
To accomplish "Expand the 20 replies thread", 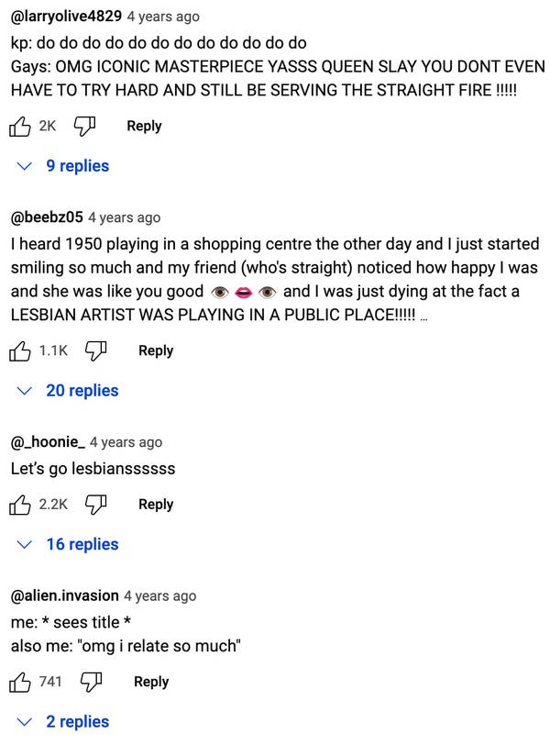I will point(68,391).
